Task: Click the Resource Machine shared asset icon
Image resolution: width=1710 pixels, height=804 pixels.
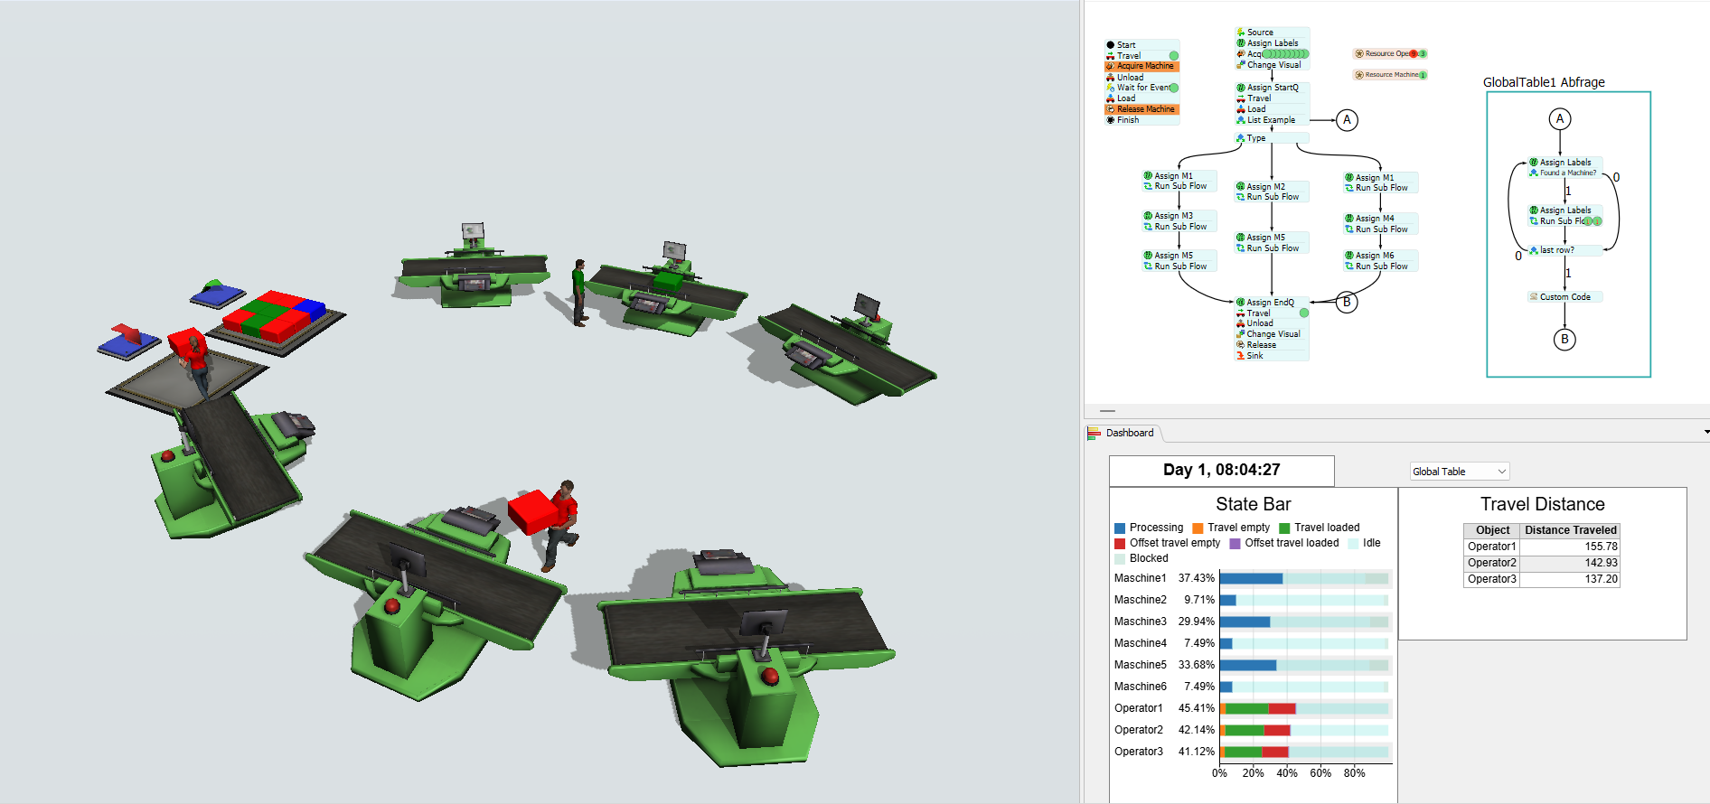Action: click(x=1359, y=75)
